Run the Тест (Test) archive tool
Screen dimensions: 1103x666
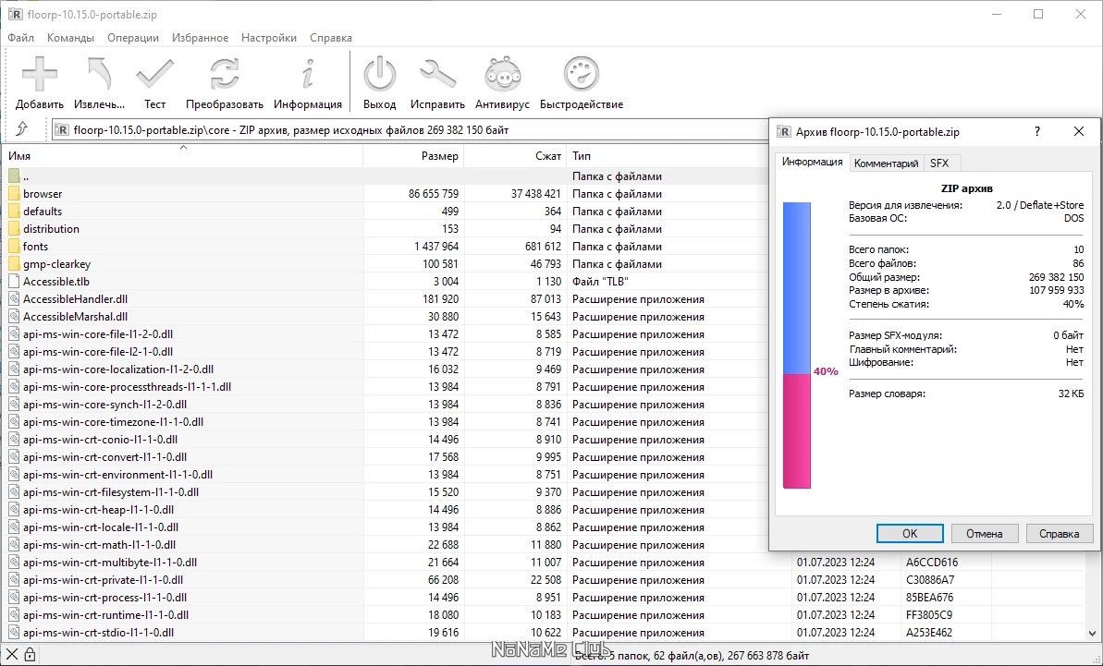tap(154, 83)
